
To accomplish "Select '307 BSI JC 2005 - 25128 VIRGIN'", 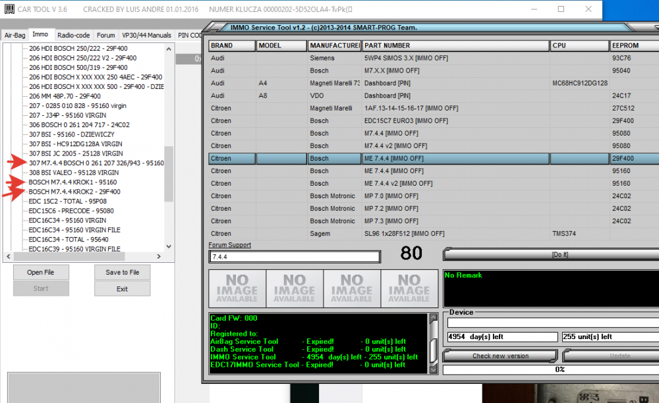I will (x=76, y=153).
